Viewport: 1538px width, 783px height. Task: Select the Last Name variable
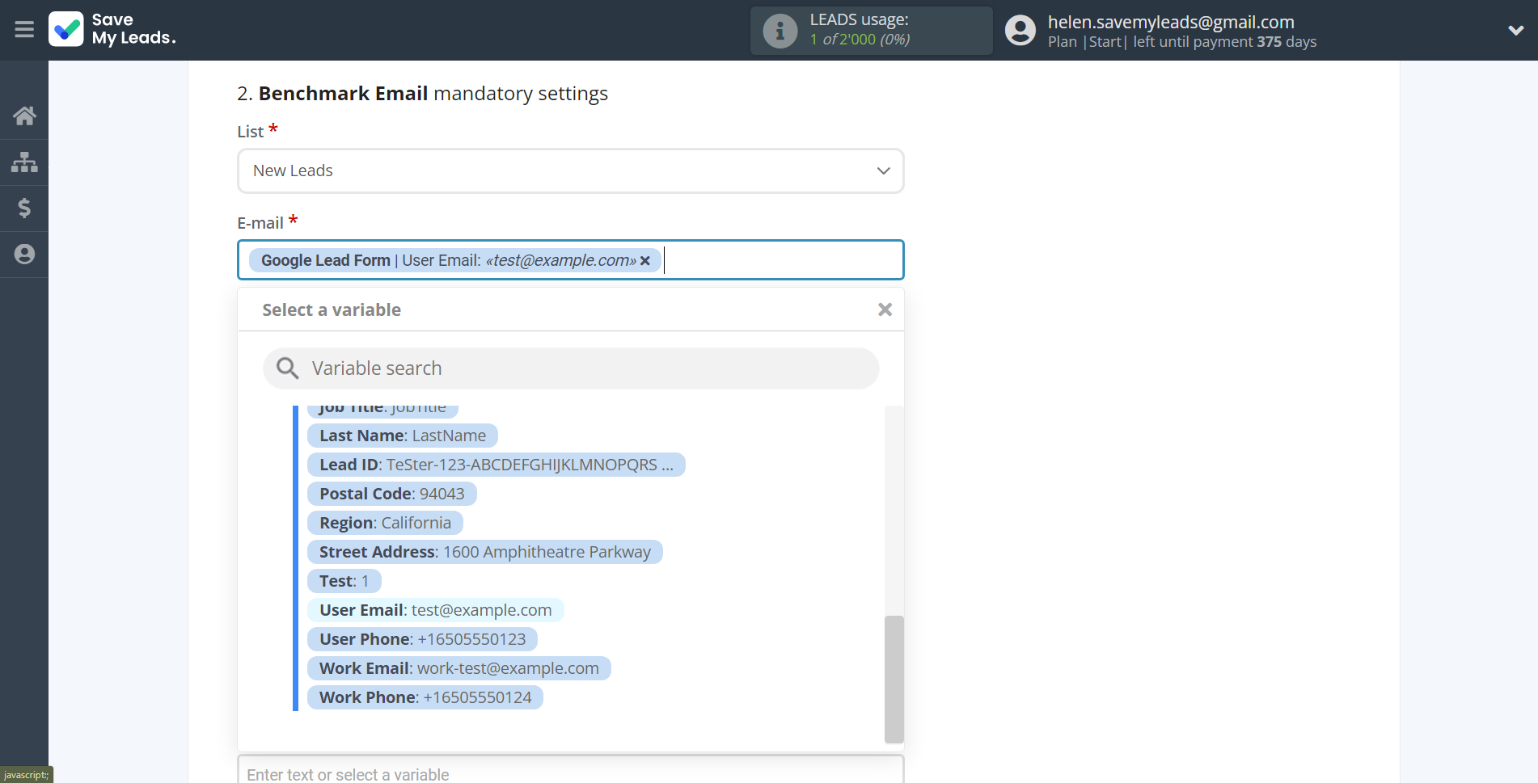403,436
